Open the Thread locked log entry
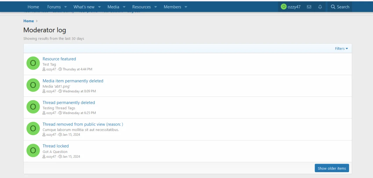This screenshot has width=373, height=178. point(56,146)
